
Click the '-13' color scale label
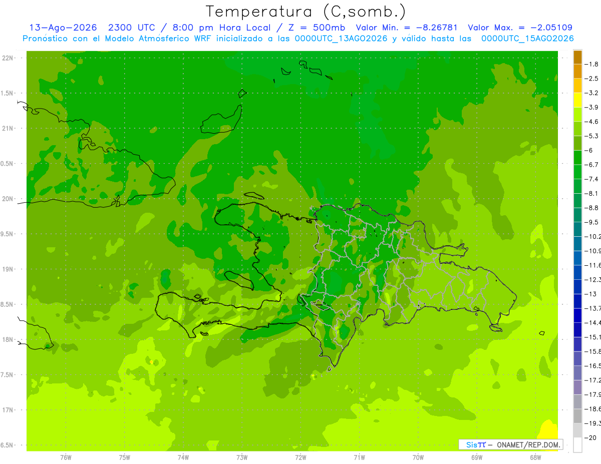click(590, 294)
